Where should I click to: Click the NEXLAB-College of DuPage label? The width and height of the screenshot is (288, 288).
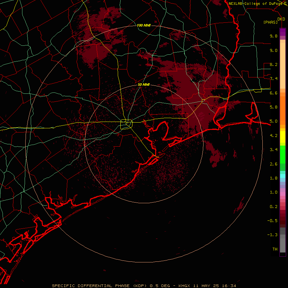[x=255, y=4]
